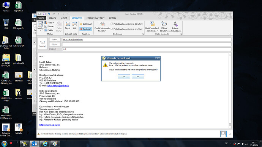The height and width of the screenshot is (147, 262).
Task: Open Ďalšie možnosti group dialog launcher
Action: (x=181, y=34)
